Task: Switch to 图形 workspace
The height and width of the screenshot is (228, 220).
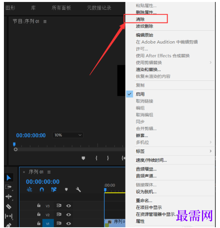Action: pyautogui.click(x=10, y=8)
